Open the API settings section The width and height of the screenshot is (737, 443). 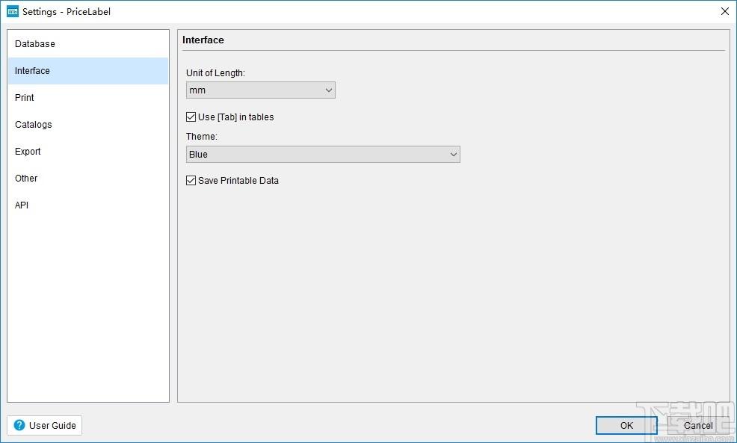coord(88,205)
